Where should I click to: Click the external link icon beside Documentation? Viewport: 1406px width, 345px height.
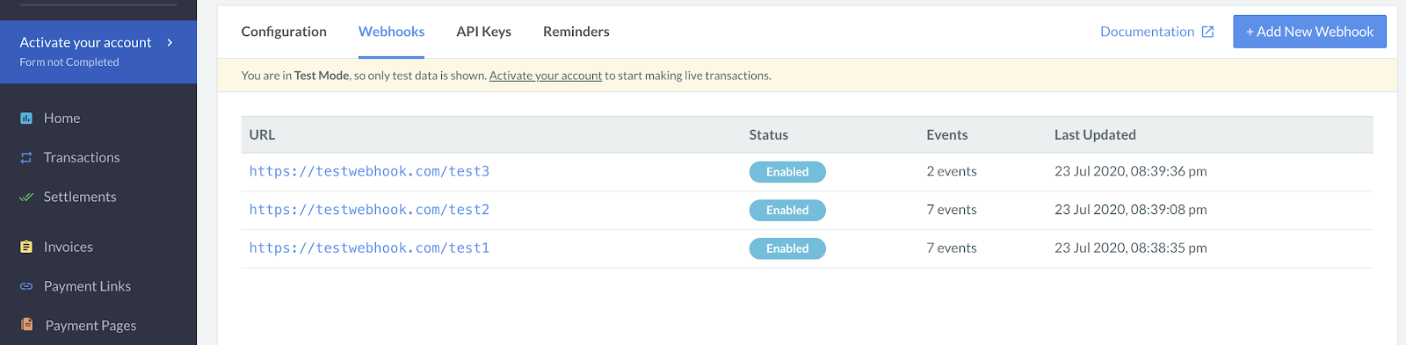click(x=1208, y=32)
